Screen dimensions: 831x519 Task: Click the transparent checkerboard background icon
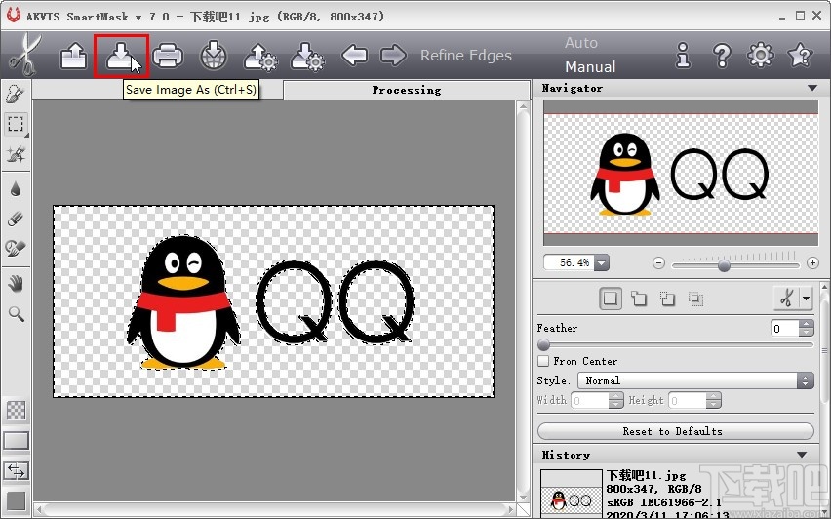pos(16,410)
